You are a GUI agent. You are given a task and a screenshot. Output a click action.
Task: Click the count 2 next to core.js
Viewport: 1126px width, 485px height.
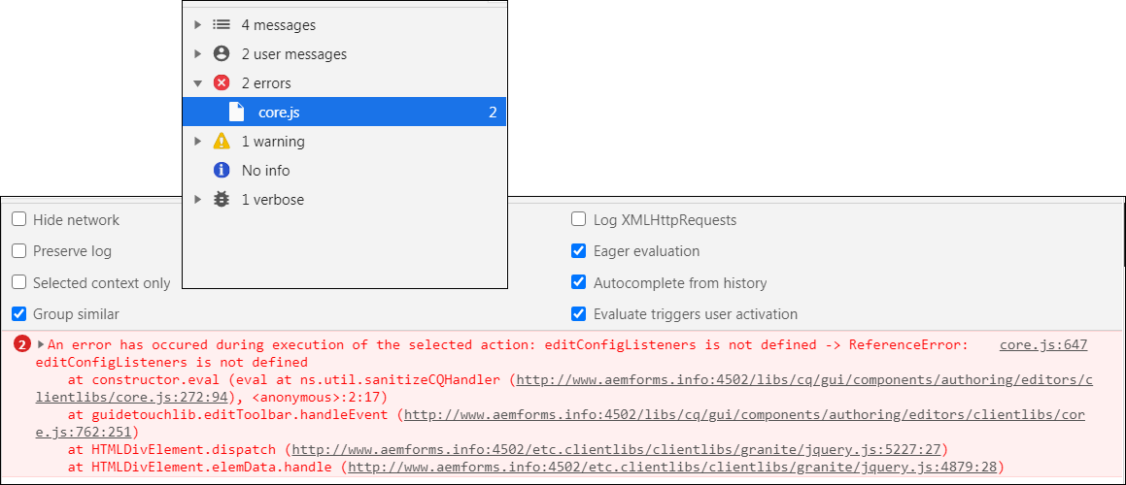click(x=493, y=112)
